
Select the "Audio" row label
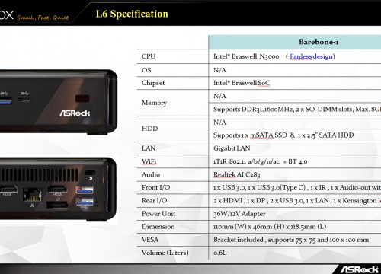tap(151, 174)
